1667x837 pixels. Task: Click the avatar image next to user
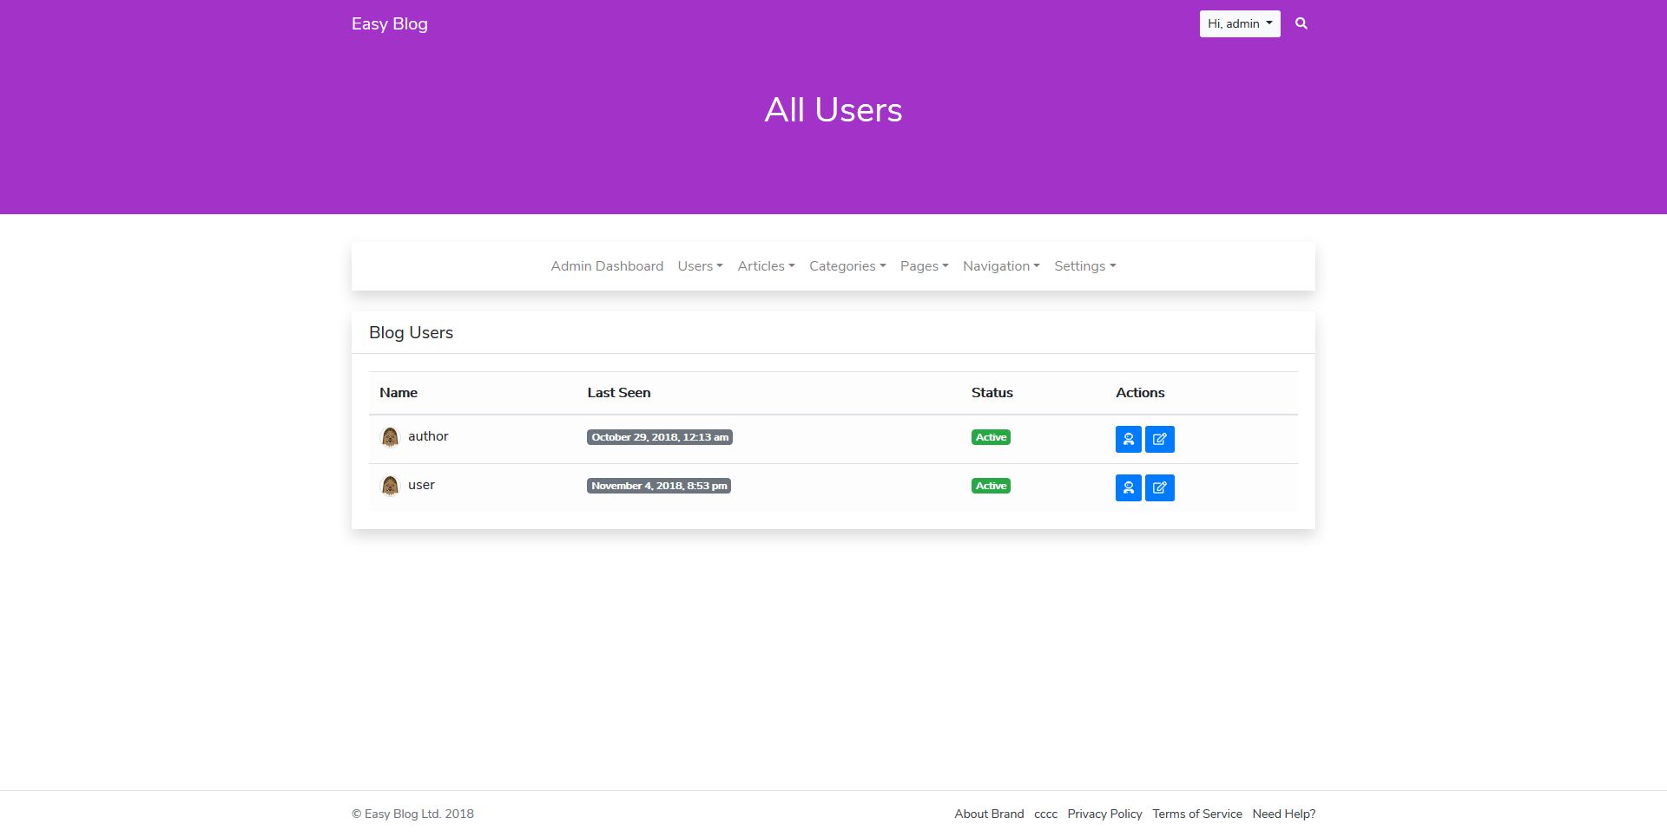coord(390,486)
